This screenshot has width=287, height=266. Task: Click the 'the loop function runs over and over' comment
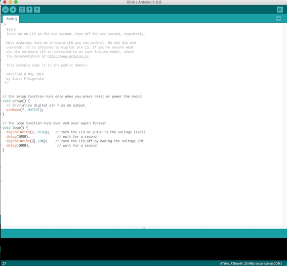[x=54, y=123]
